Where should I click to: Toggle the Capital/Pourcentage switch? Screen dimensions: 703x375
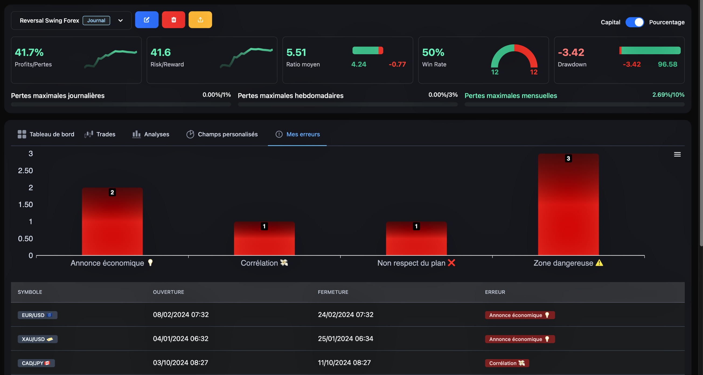(634, 22)
